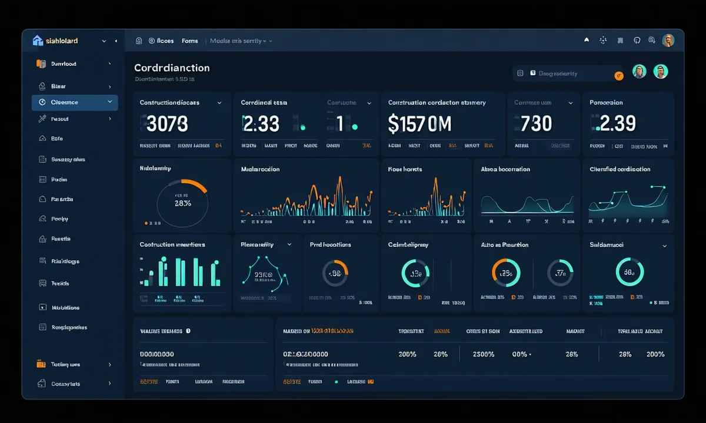Click the 2.39 metric value
The width and height of the screenshot is (706, 423).
(x=618, y=123)
